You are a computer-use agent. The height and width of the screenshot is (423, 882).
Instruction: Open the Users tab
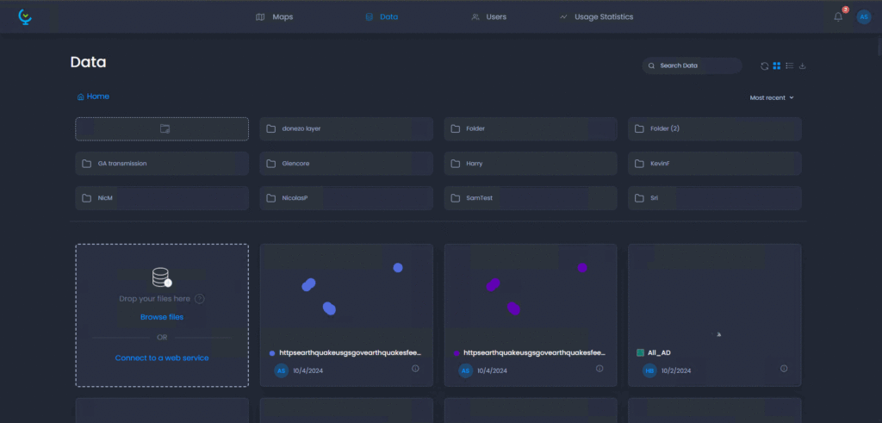click(x=489, y=17)
